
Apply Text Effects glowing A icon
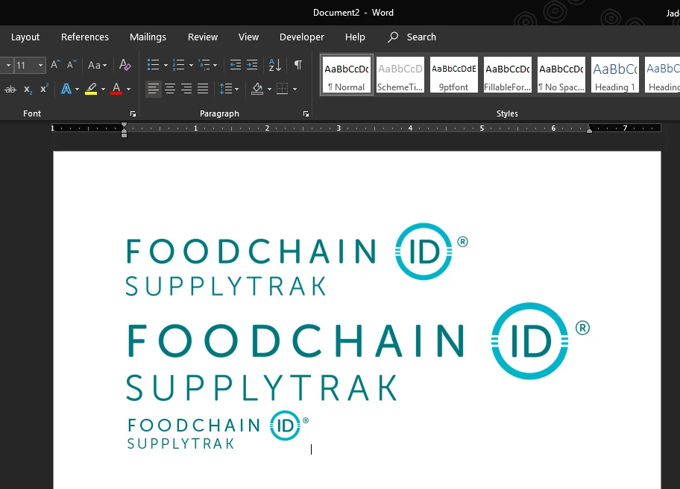point(66,89)
